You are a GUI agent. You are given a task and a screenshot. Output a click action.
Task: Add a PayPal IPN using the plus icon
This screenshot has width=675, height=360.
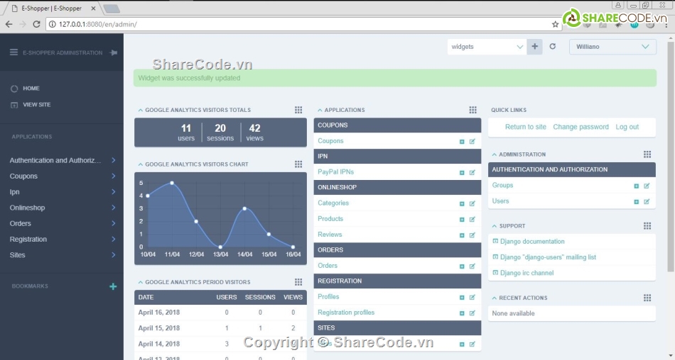click(x=462, y=173)
